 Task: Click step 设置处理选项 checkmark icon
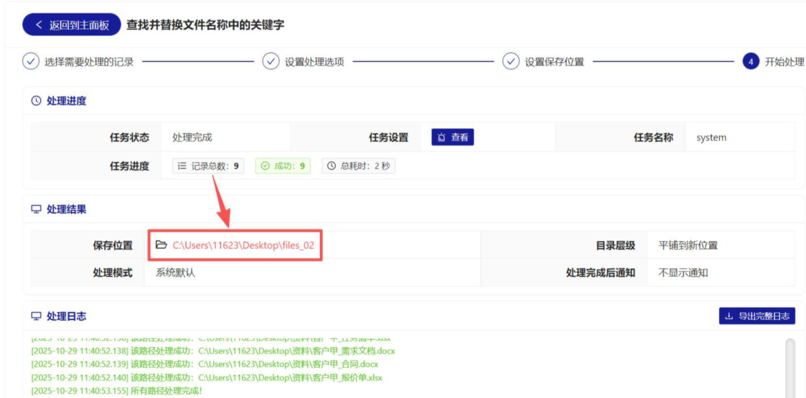tap(271, 61)
